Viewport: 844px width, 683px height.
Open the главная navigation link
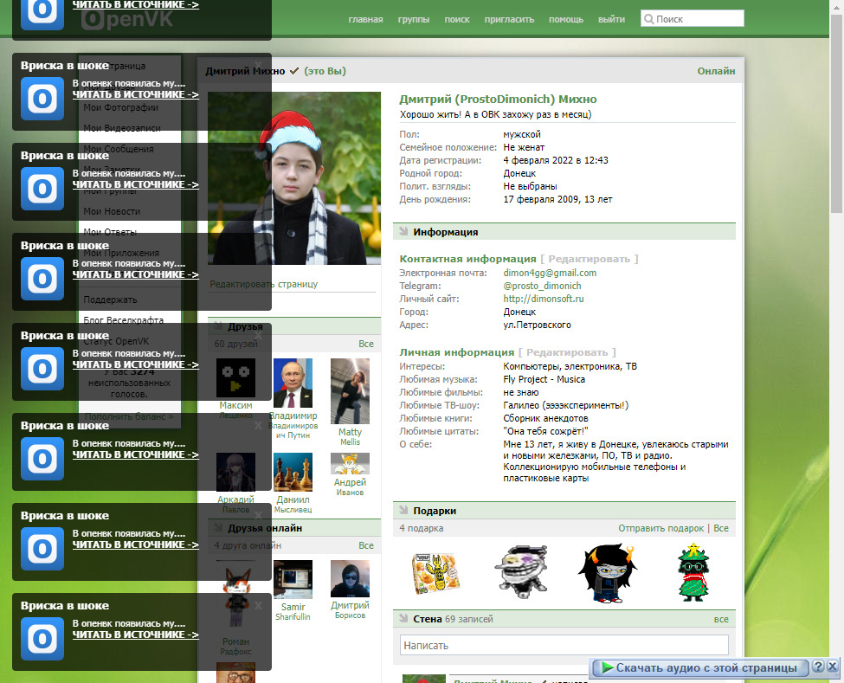click(x=365, y=19)
